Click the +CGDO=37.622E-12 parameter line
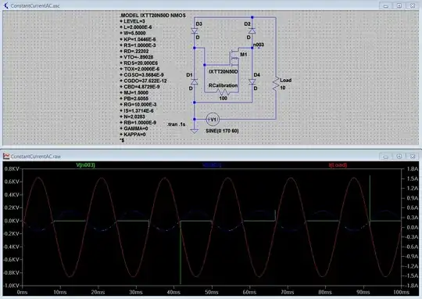422x299 pixels. pyautogui.click(x=143, y=81)
